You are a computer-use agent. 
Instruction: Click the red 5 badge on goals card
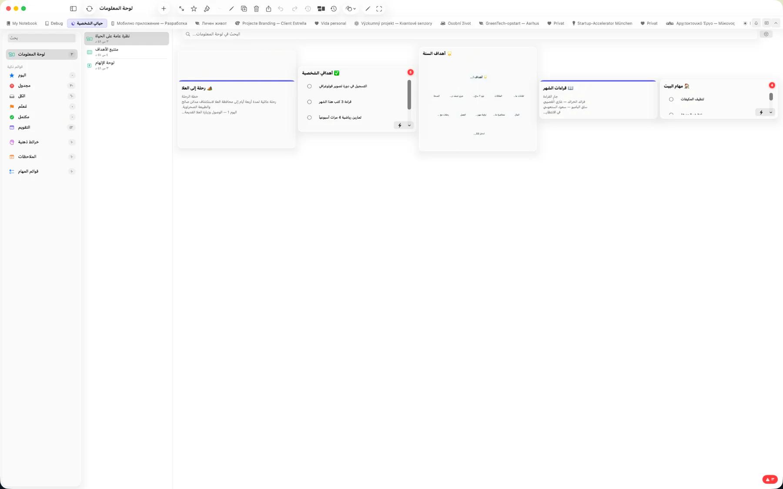(x=410, y=72)
